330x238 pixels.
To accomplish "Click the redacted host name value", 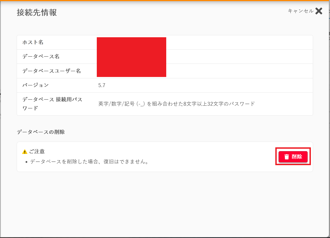I will 131,43.
